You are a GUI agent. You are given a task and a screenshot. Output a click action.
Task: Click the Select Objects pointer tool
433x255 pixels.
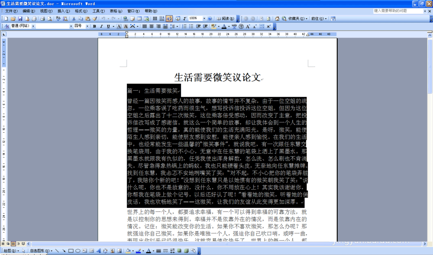(x=23, y=251)
